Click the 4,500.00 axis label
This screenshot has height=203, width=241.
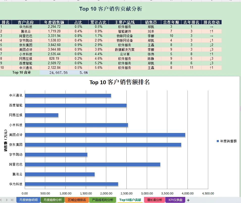coord(208,193)
